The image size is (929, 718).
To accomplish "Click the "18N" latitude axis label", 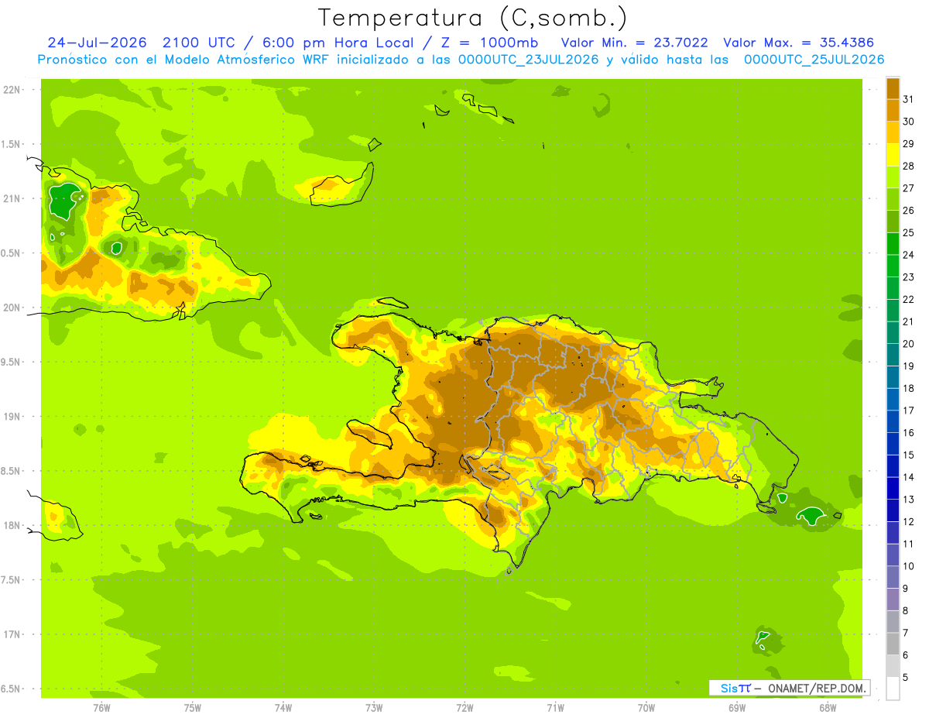I will (x=10, y=525).
